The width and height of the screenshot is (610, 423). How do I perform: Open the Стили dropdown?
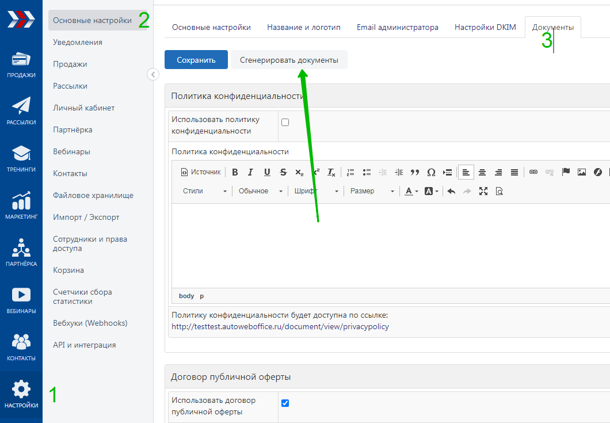click(x=205, y=191)
